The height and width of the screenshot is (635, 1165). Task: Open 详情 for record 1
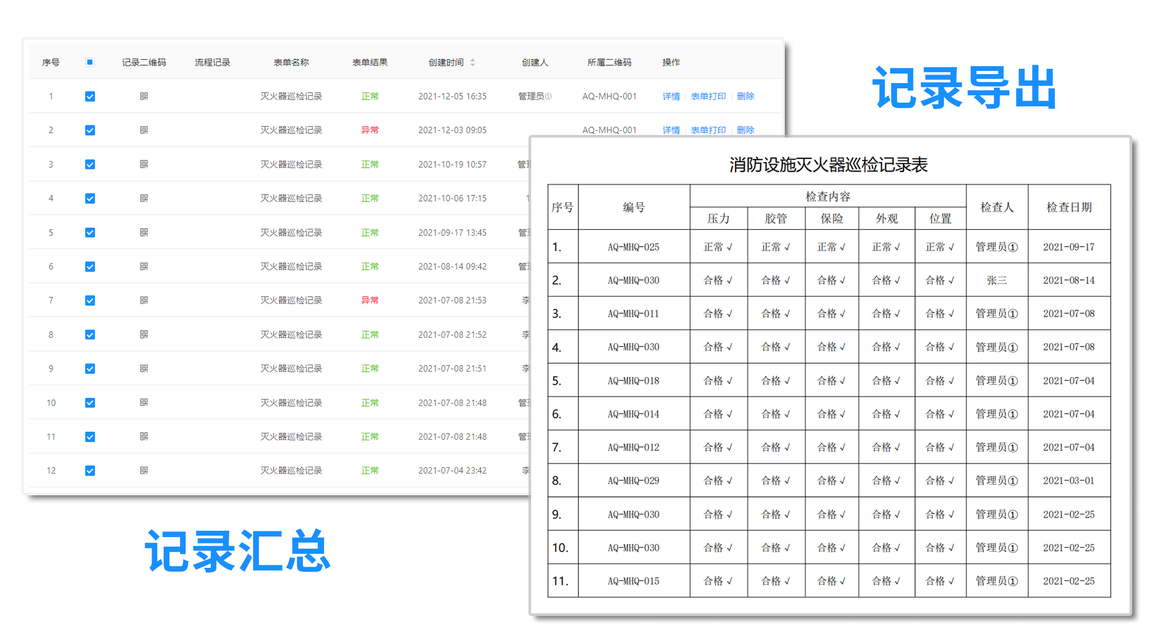670,96
